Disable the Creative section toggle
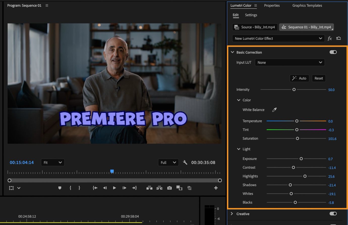The image size is (348, 225). click(x=333, y=214)
